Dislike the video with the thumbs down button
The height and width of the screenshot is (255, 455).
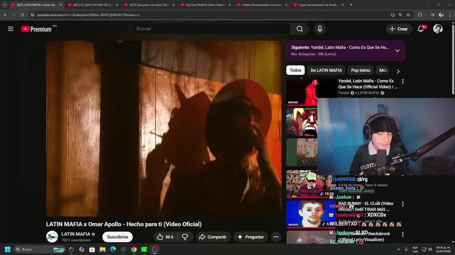pyautogui.click(x=185, y=237)
